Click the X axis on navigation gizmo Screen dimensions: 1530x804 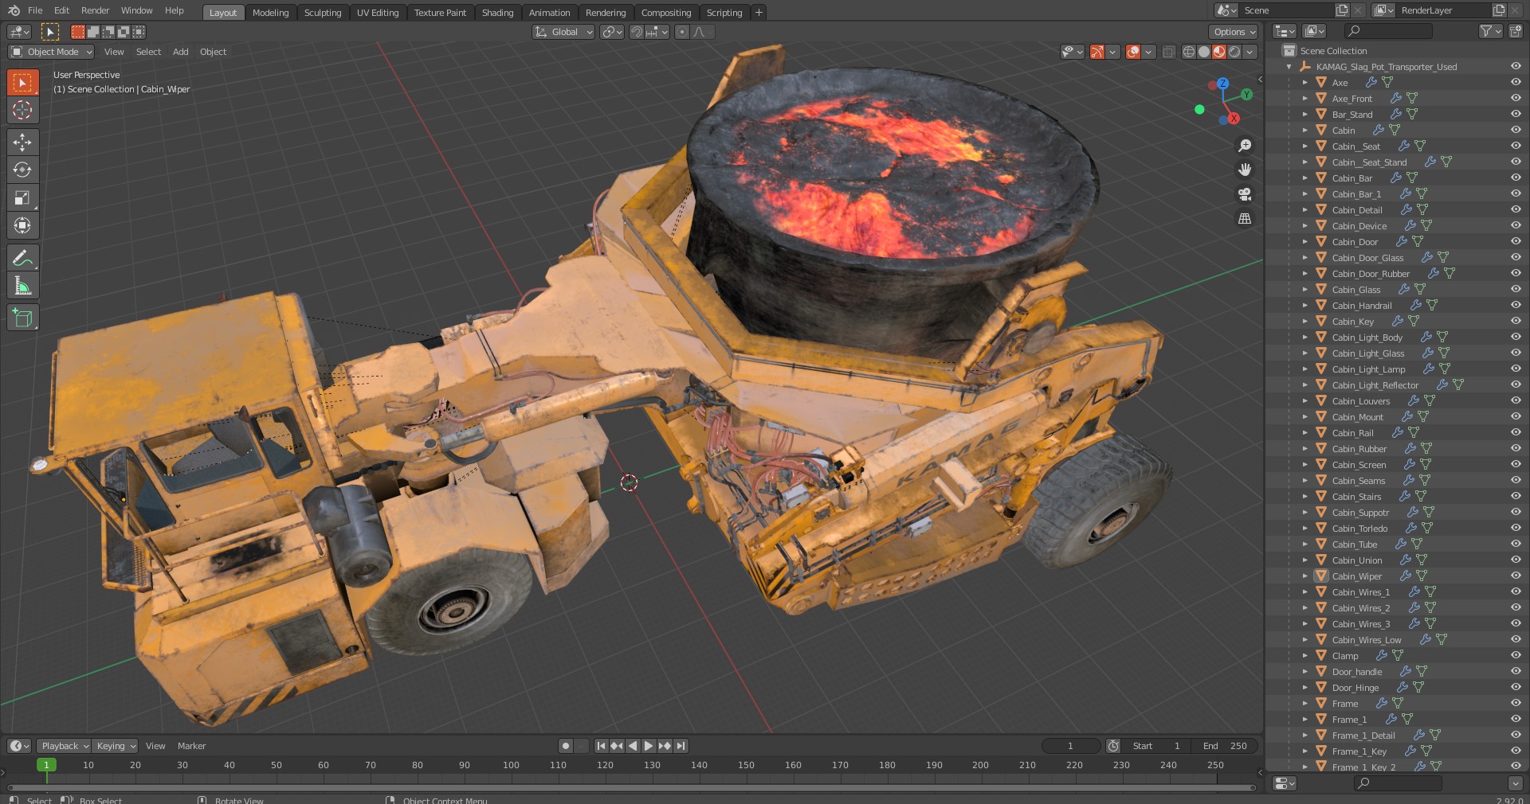tap(1234, 118)
